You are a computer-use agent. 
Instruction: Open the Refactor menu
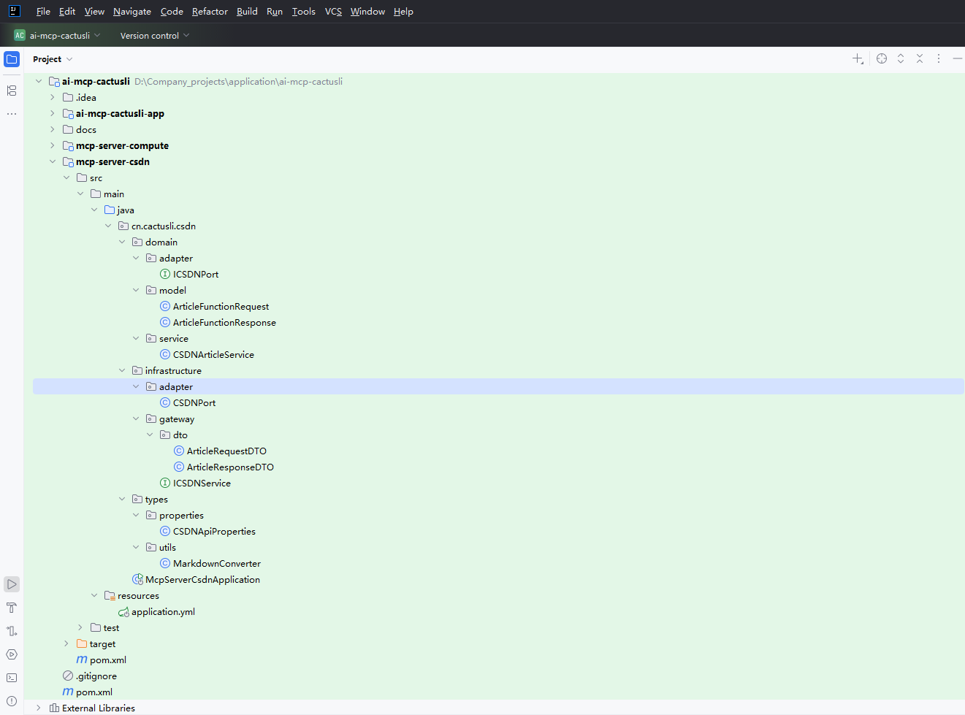[210, 11]
